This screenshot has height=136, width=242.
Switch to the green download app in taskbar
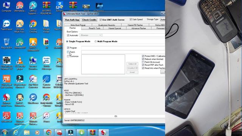pos(82,133)
